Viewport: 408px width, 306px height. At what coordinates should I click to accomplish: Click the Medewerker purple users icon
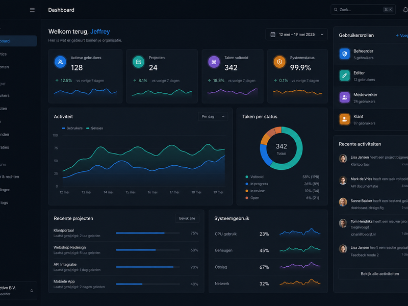[345, 97]
